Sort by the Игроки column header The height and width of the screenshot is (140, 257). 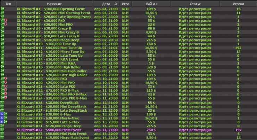[238, 4]
